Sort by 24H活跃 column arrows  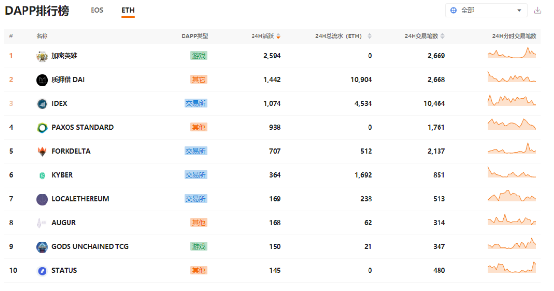tap(278, 36)
